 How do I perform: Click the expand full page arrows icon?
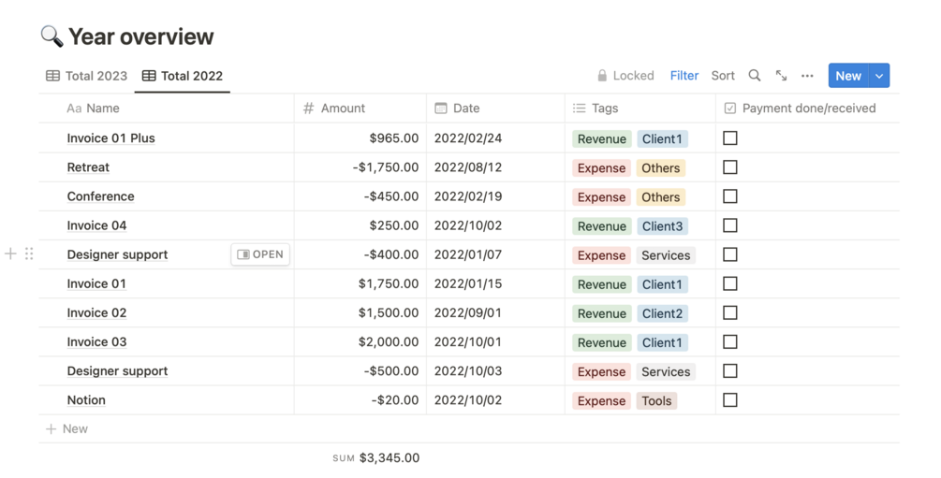(x=781, y=76)
